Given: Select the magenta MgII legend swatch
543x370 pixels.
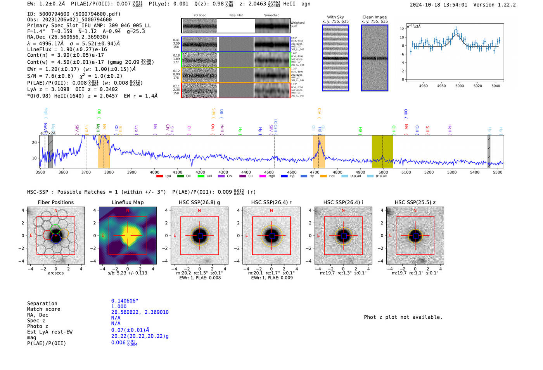Looking at the screenshot, I should pyautogui.click(x=263, y=176).
